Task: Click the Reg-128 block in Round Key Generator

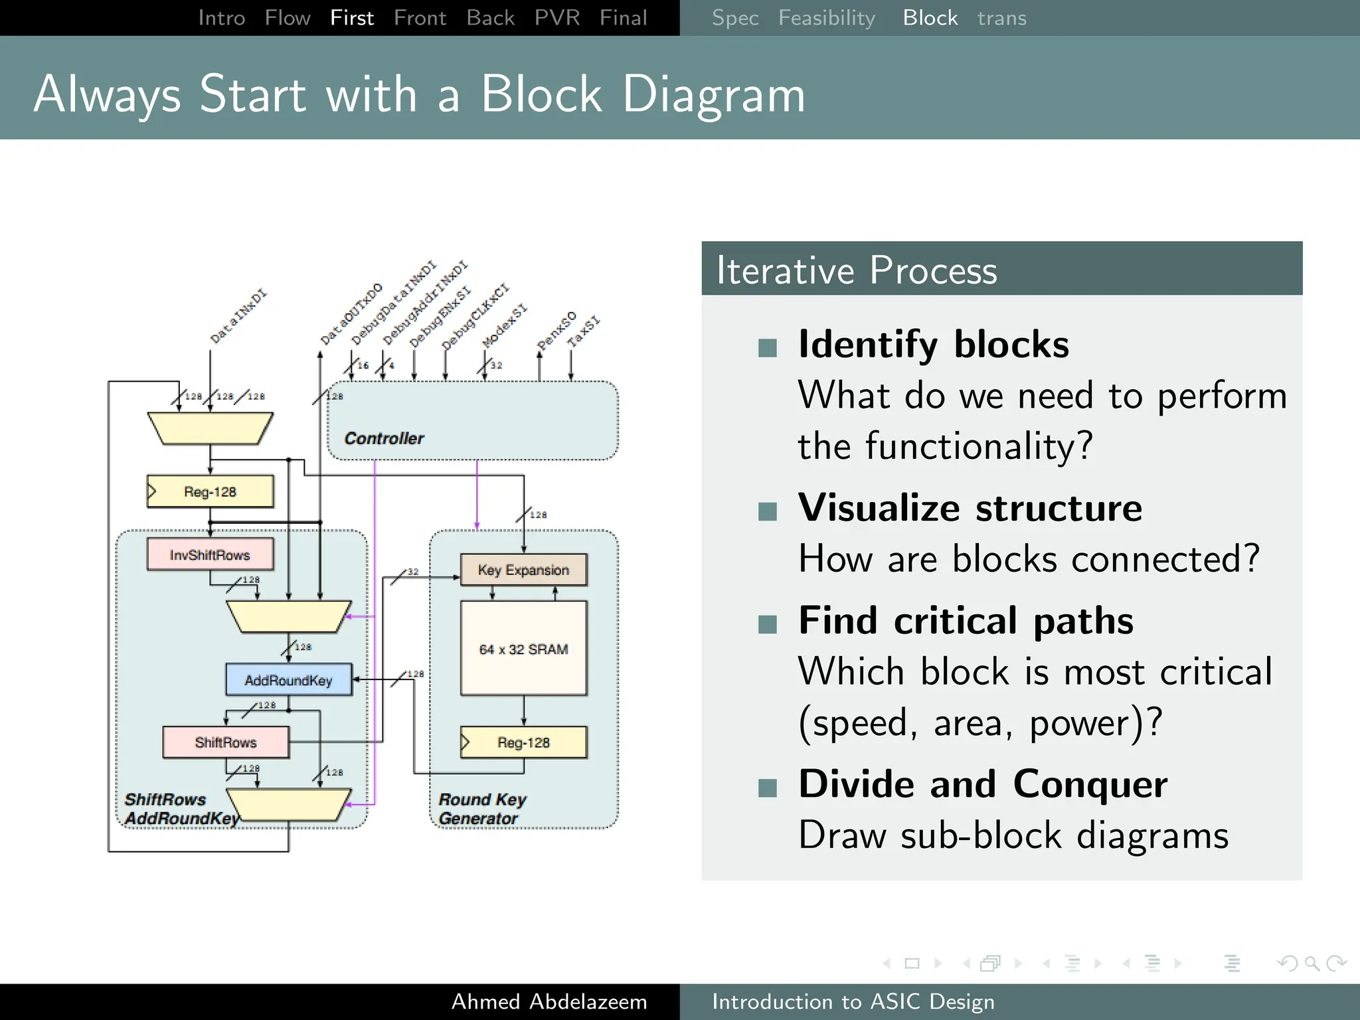Action: 524,742
